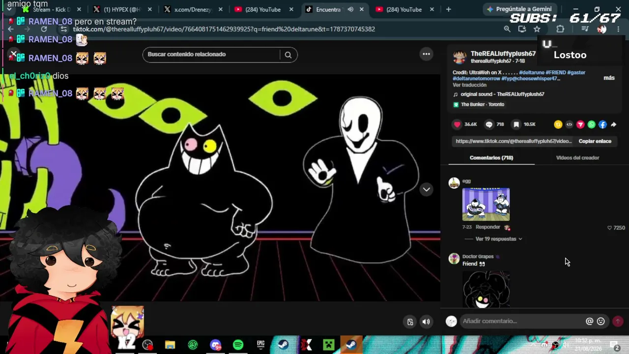Expand 'Ver 19 respuestas' under egg's comment

(x=499, y=239)
